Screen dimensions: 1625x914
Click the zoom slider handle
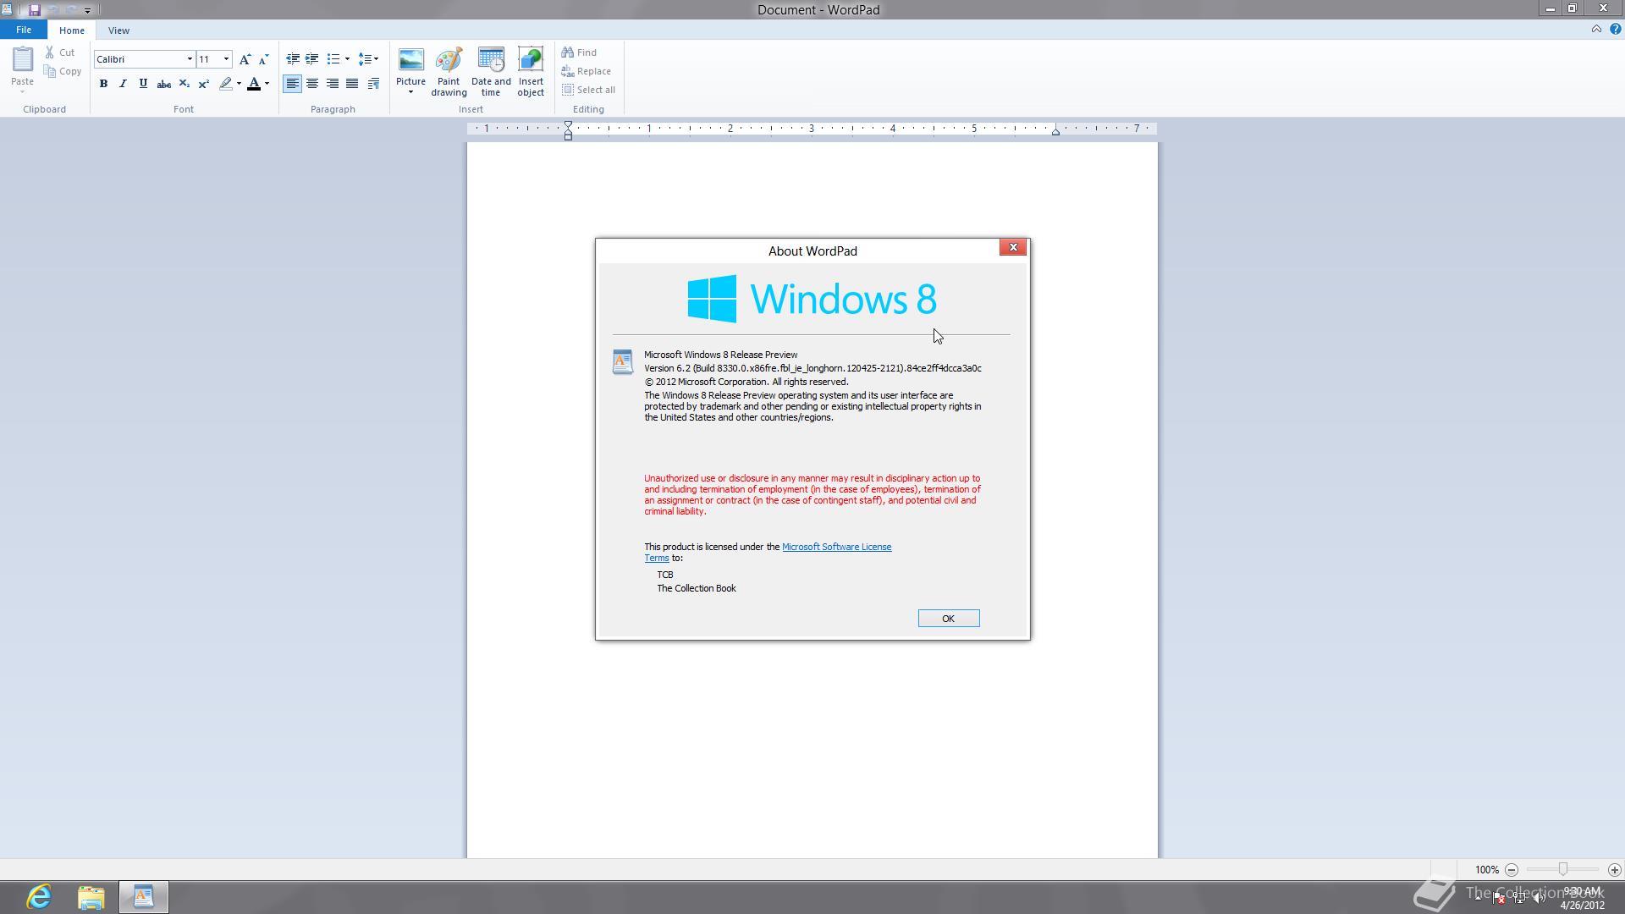point(1562,869)
